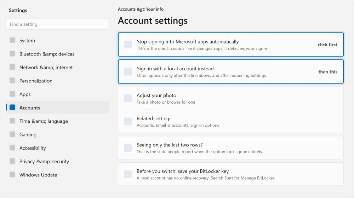The image size is (354, 198).
Task: Click the Apps sidebar icon
Action: (x=12, y=94)
